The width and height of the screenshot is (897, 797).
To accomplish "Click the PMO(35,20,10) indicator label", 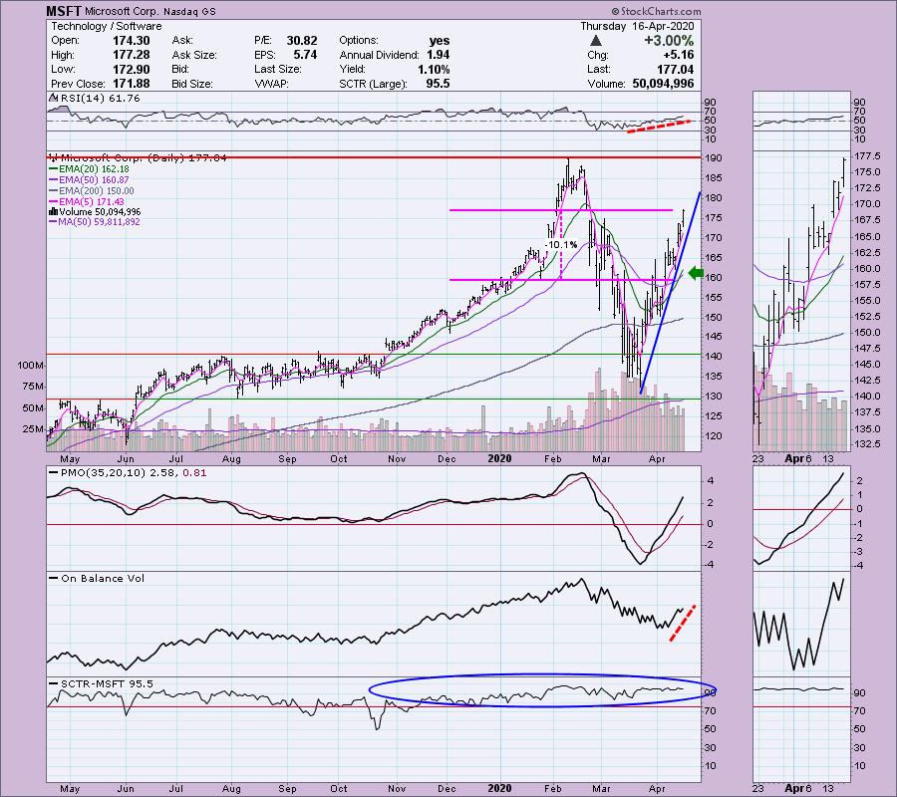I will point(129,473).
